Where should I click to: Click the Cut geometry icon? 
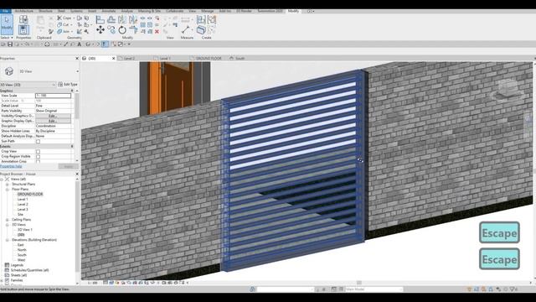pyautogui.click(x=59, y=24)
